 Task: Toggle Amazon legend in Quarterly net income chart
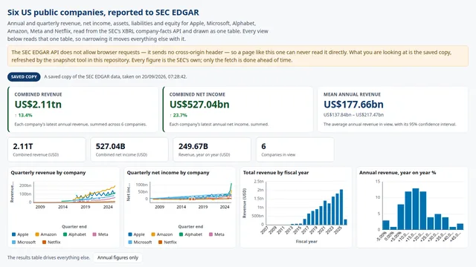point(162,234)
